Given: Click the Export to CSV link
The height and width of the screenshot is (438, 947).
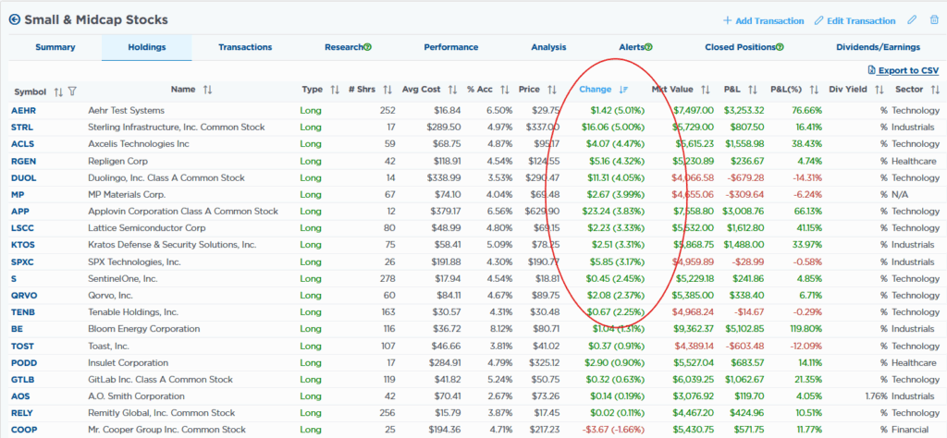Looking at the screenshot, I should pyautogui.click(x=904, y=70).
